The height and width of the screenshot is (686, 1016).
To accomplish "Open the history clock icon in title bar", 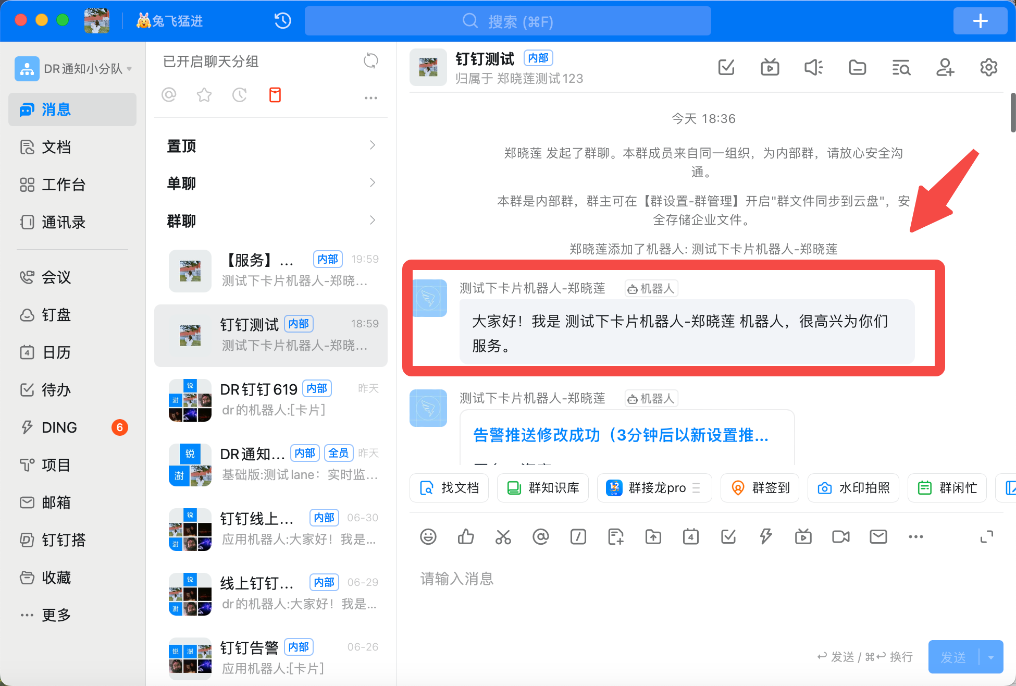I will pyautogui.click(x=282, y=21).
